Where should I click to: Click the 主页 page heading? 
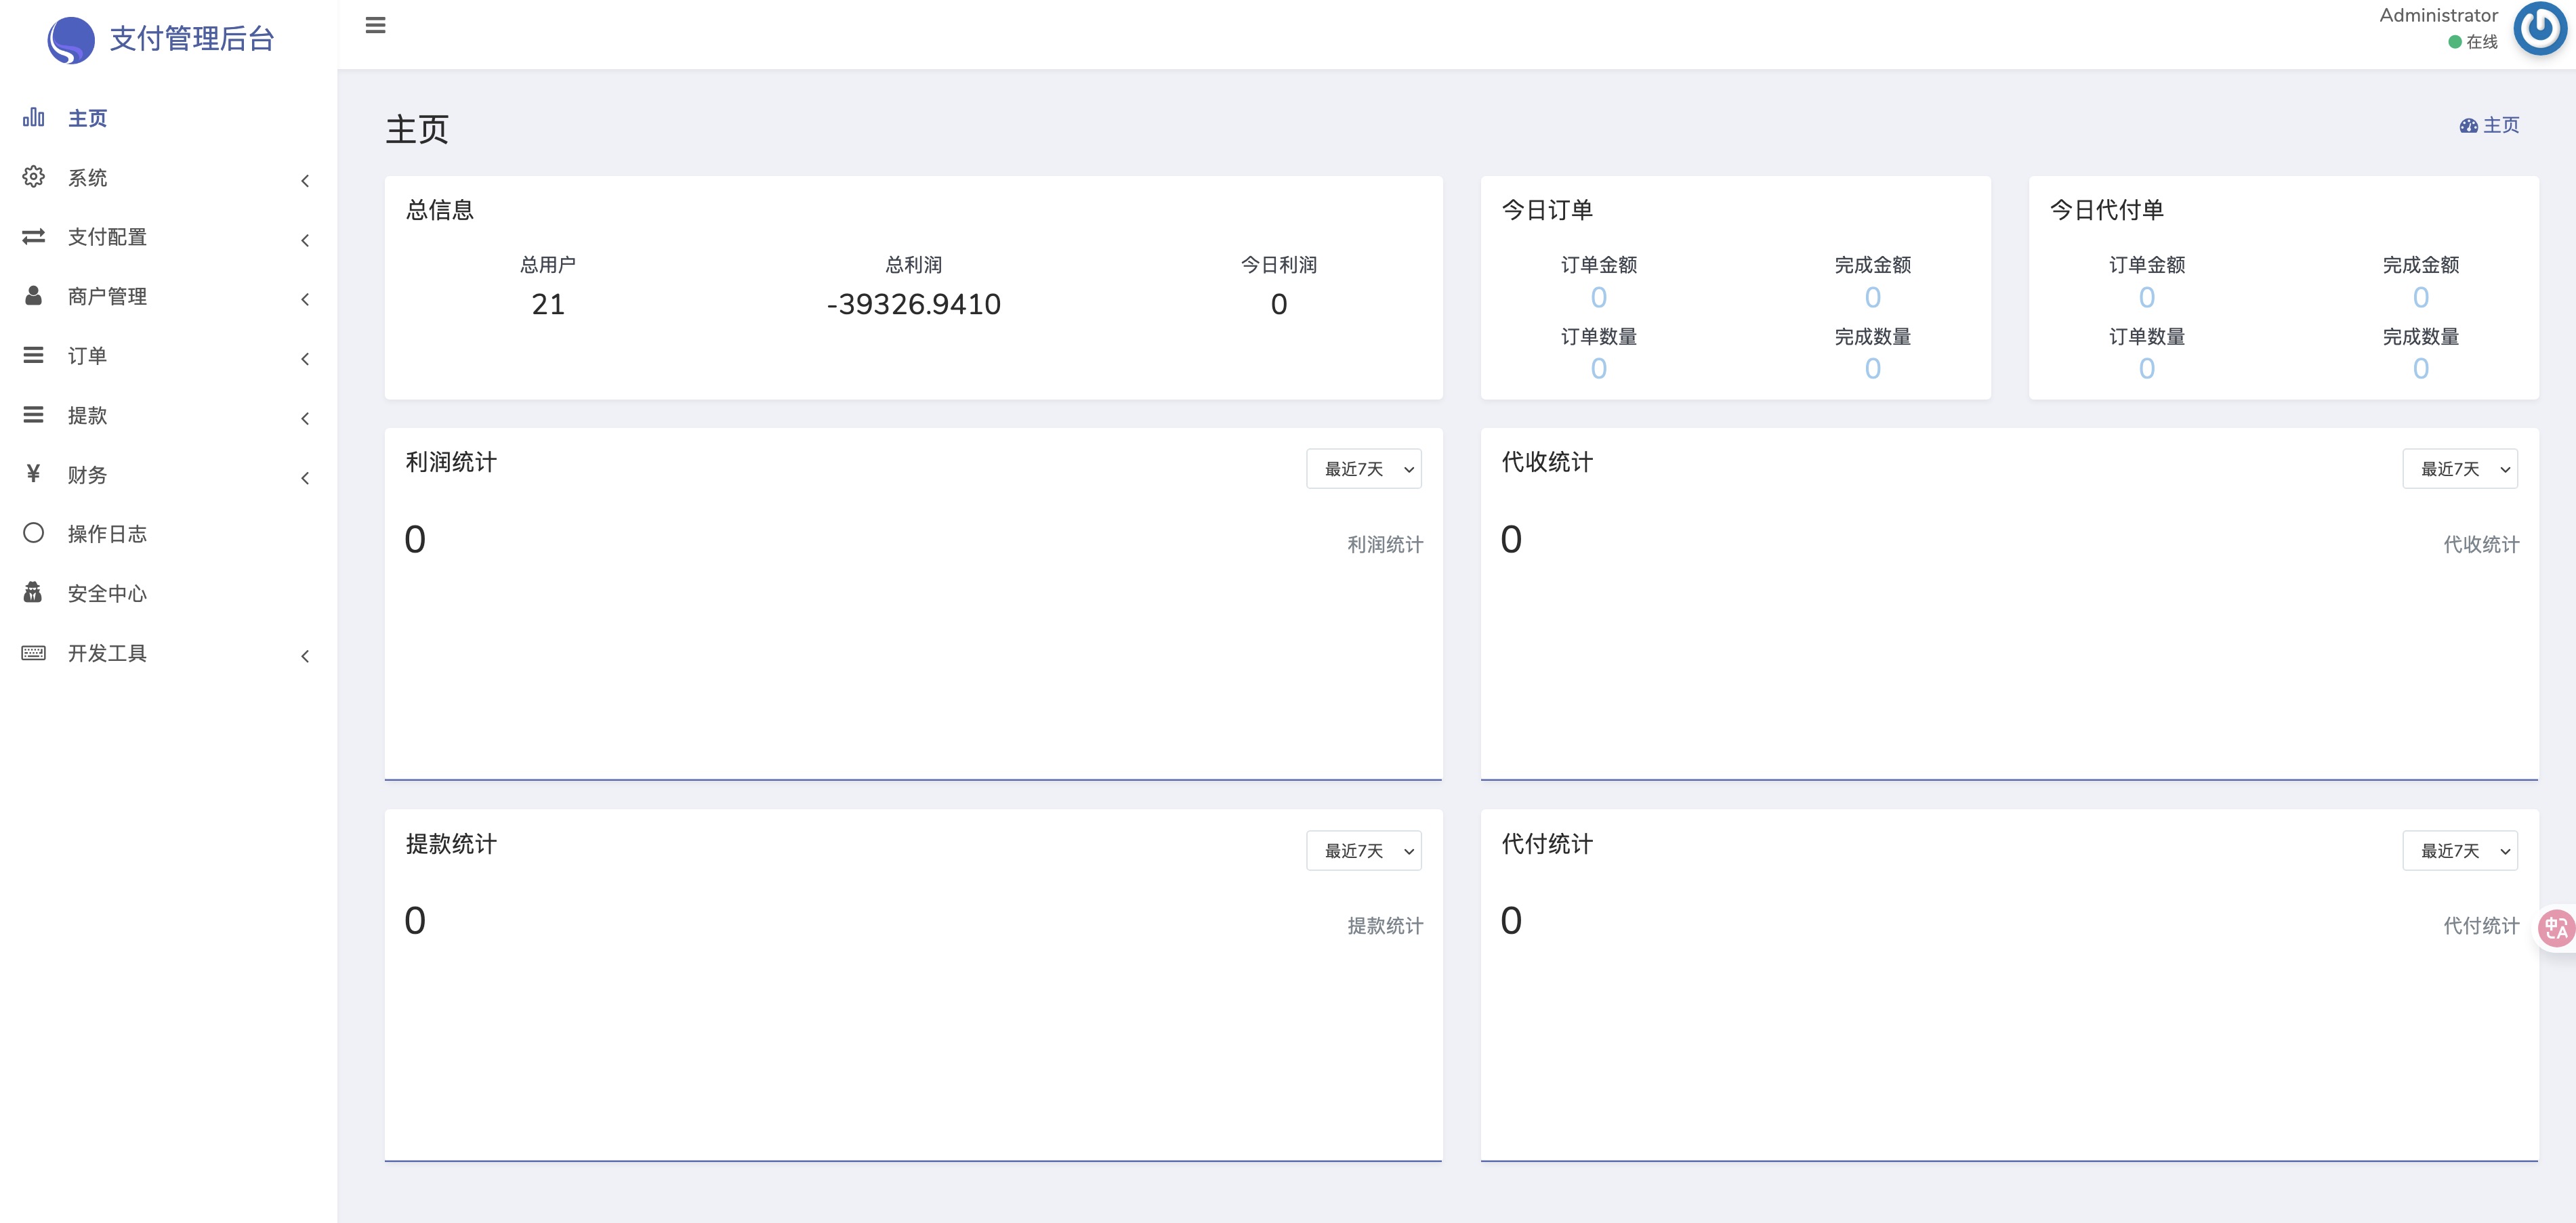417,129
